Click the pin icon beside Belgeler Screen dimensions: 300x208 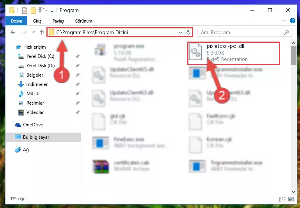[x=78, y=75]
